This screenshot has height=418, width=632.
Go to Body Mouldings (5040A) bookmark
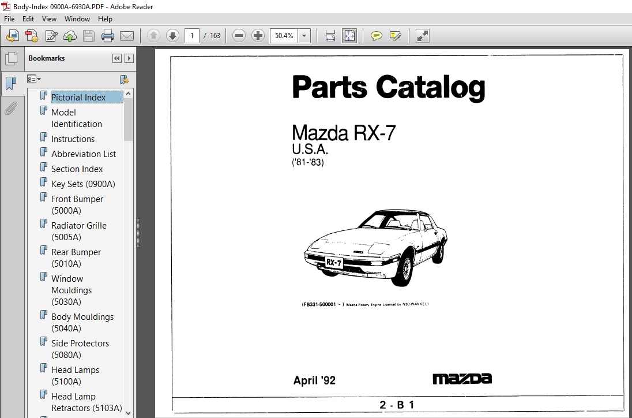point(82,322)
